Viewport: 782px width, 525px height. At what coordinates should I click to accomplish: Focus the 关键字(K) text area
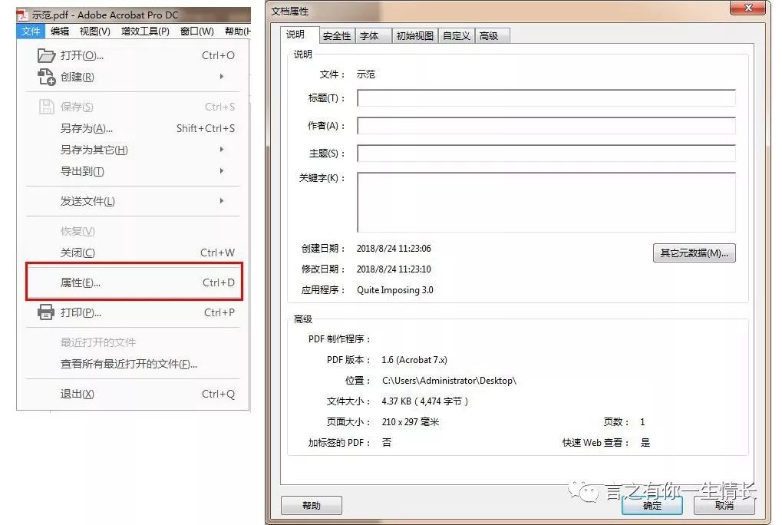546,202
